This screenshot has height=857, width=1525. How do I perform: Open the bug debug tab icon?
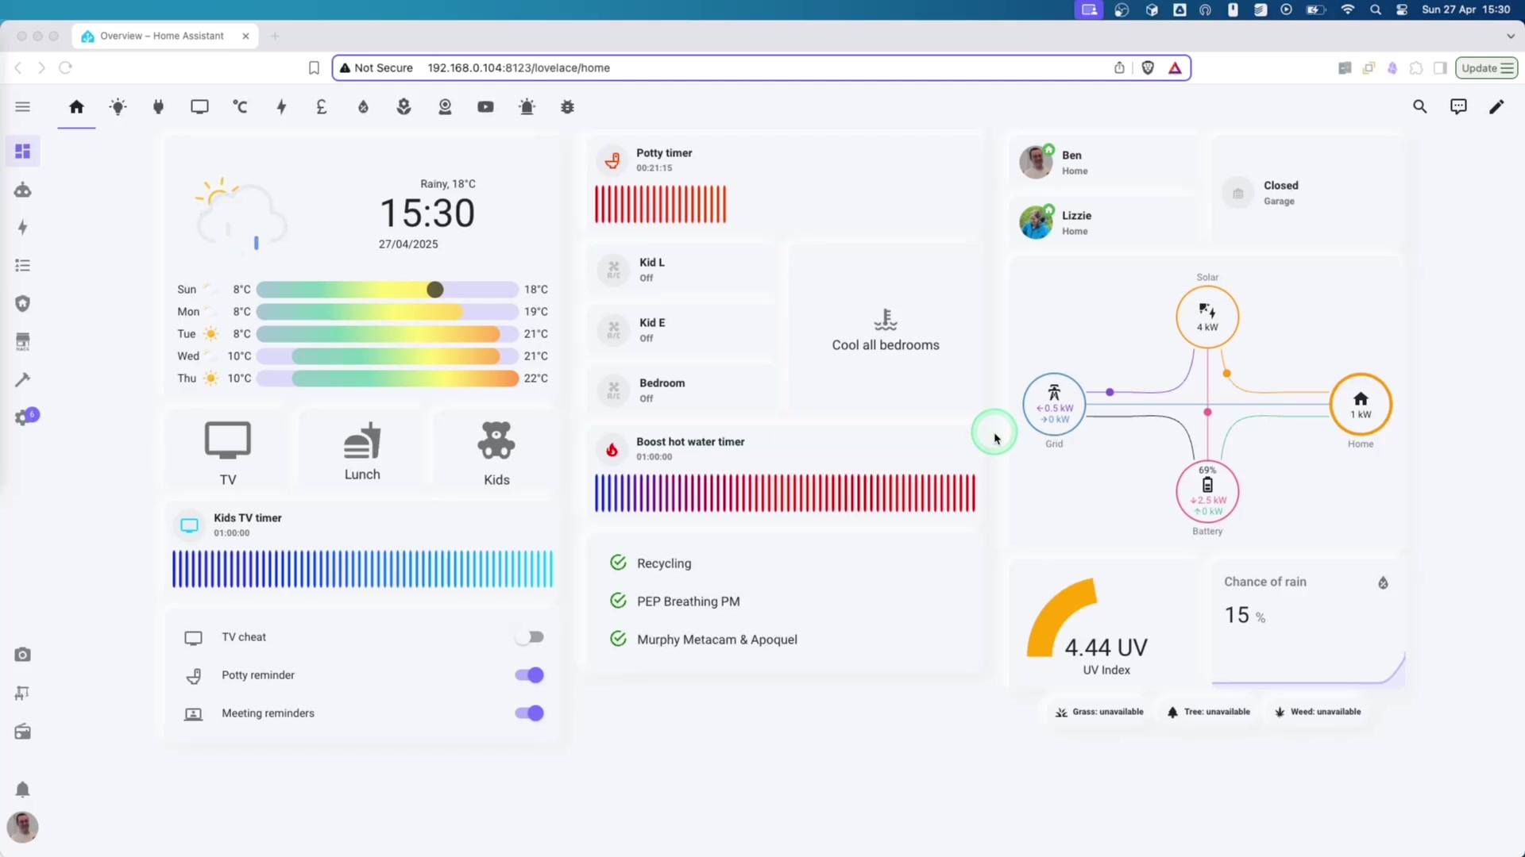pyautogui.click(x=566, y=106)
